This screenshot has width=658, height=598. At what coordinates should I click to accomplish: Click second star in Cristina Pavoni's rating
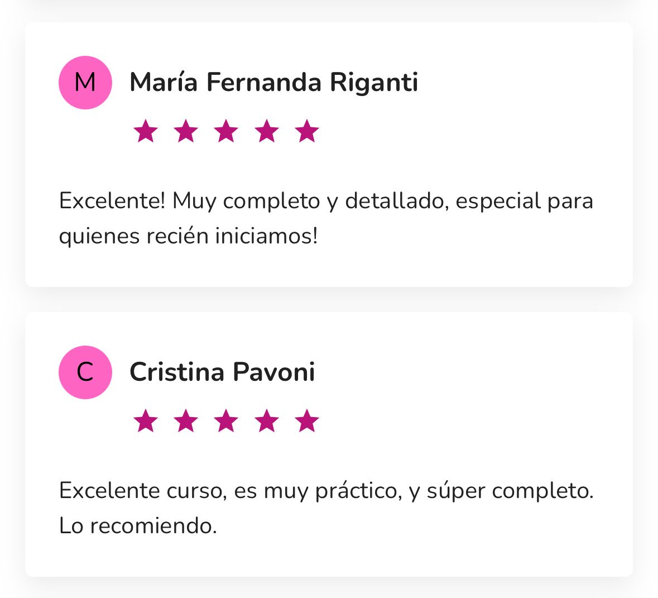[x=186, y=421]
